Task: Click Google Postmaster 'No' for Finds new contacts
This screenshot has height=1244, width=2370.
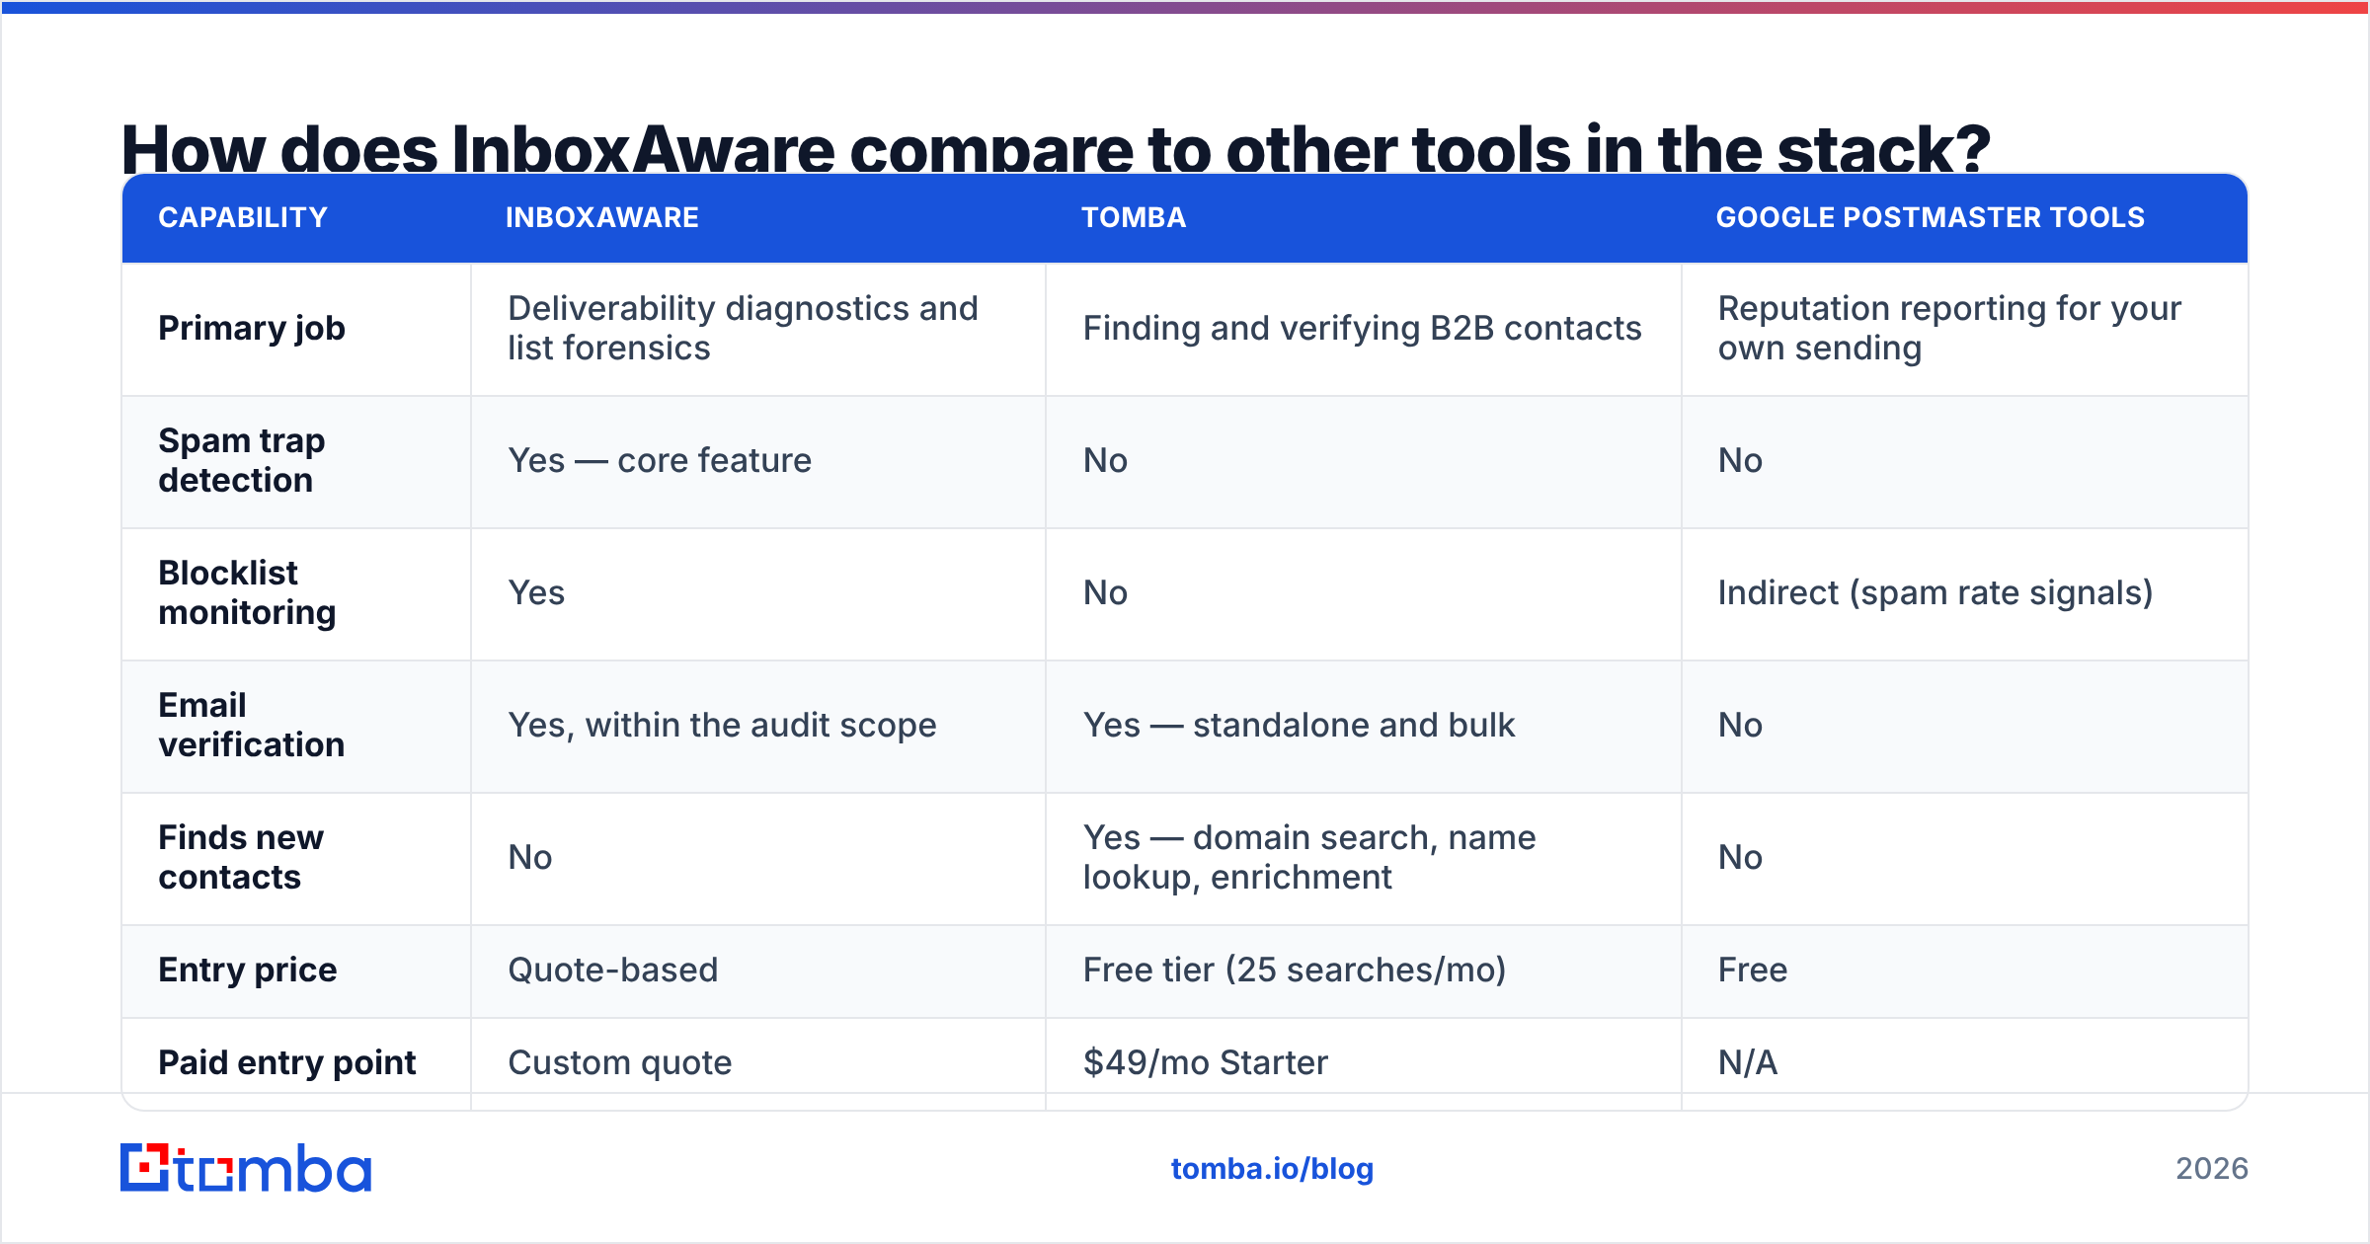Action: point(1740,857)
